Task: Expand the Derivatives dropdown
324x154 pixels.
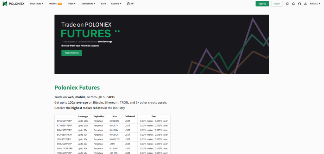Action: [88, 4]
